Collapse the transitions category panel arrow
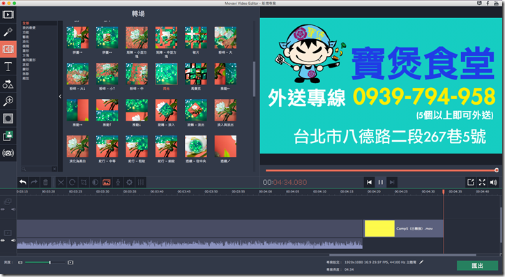Image resolution: width=505 pixels, height=277 pixels. pos(60,96)
